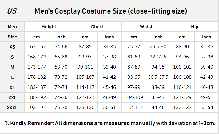Click the 114-117 chest cm cell
Viewport: 219px width, 134px height.
[85, 88]
